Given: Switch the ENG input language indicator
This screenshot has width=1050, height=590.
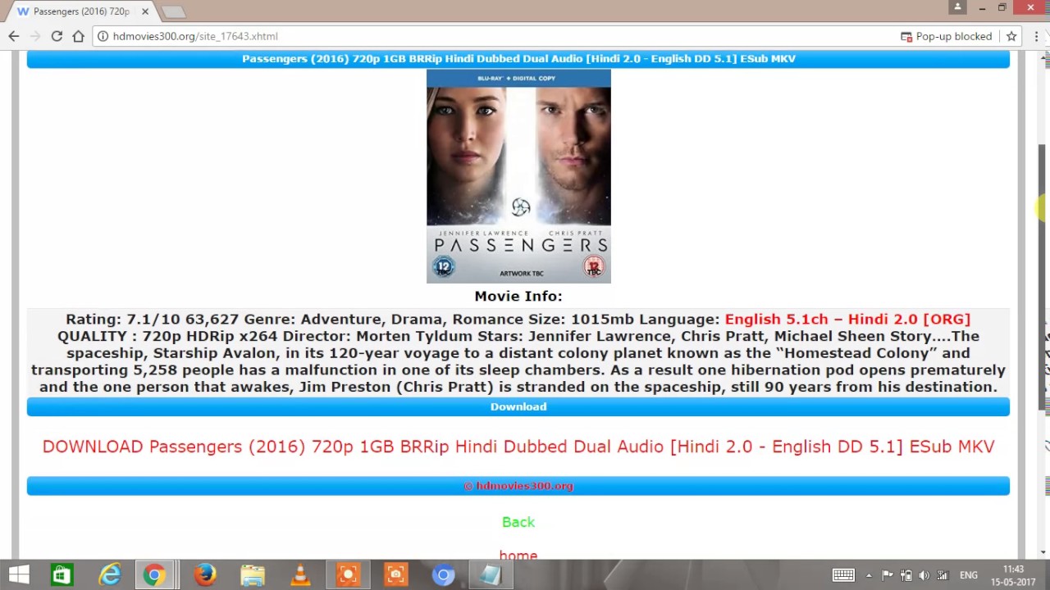Looking at the screenshot, I should click(x=969, y=575).
